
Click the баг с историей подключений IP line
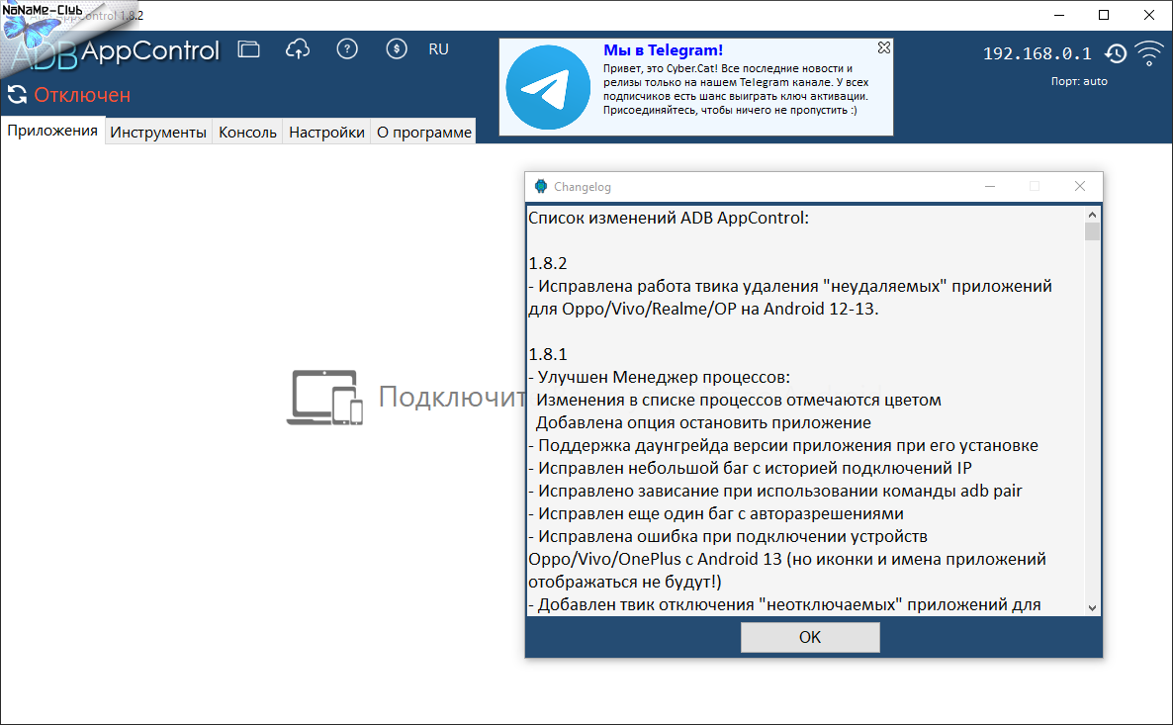tap(751, 469)
